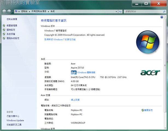Click the WORKGROUP value

[78, 123]
